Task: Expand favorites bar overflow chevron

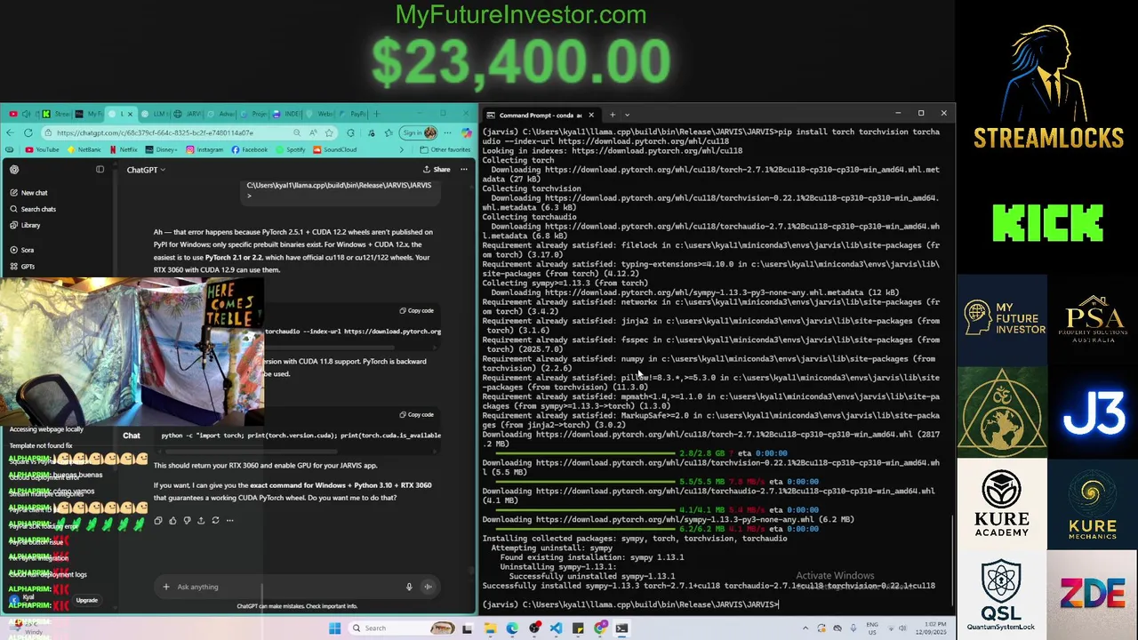Action: coord(402,149)
